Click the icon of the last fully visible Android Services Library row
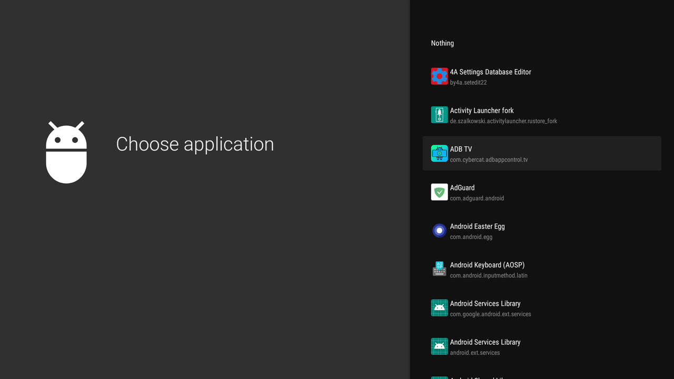674x379 pixels. (x=440, y=346)
